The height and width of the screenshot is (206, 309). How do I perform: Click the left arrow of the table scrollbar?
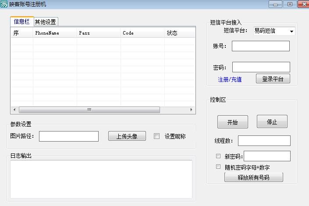(14, 110)
